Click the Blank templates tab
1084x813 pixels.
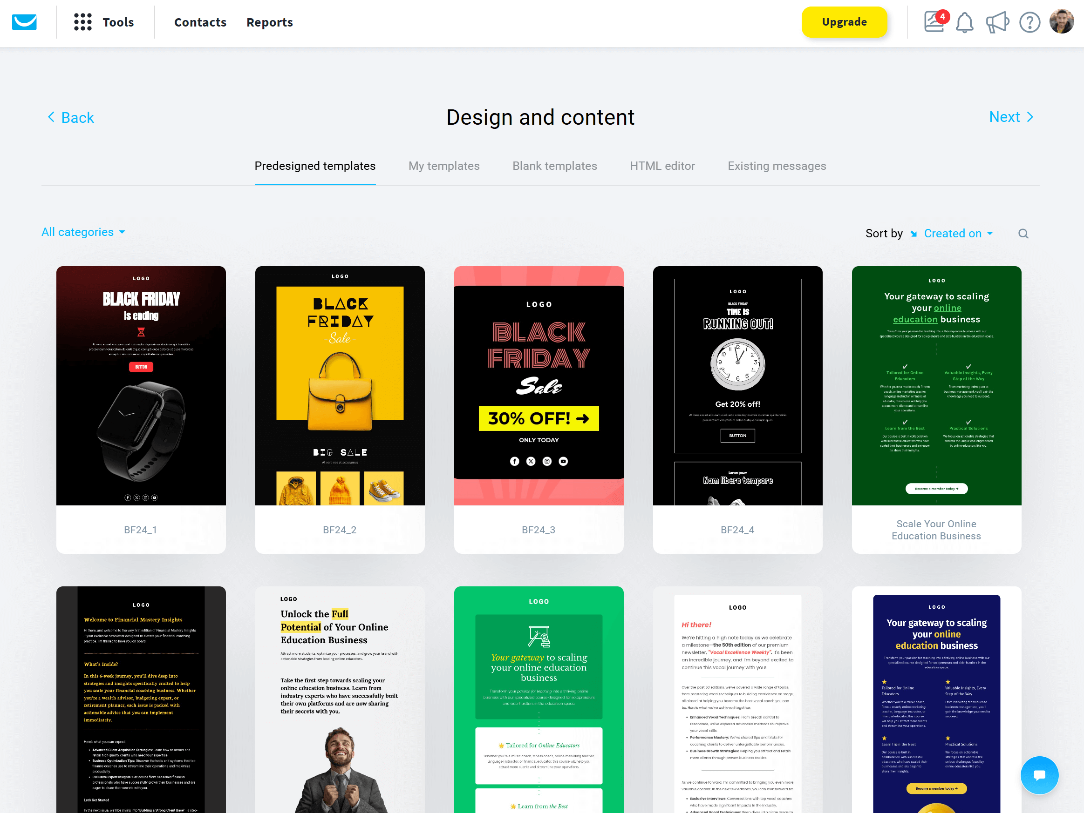tap(555, 166)
